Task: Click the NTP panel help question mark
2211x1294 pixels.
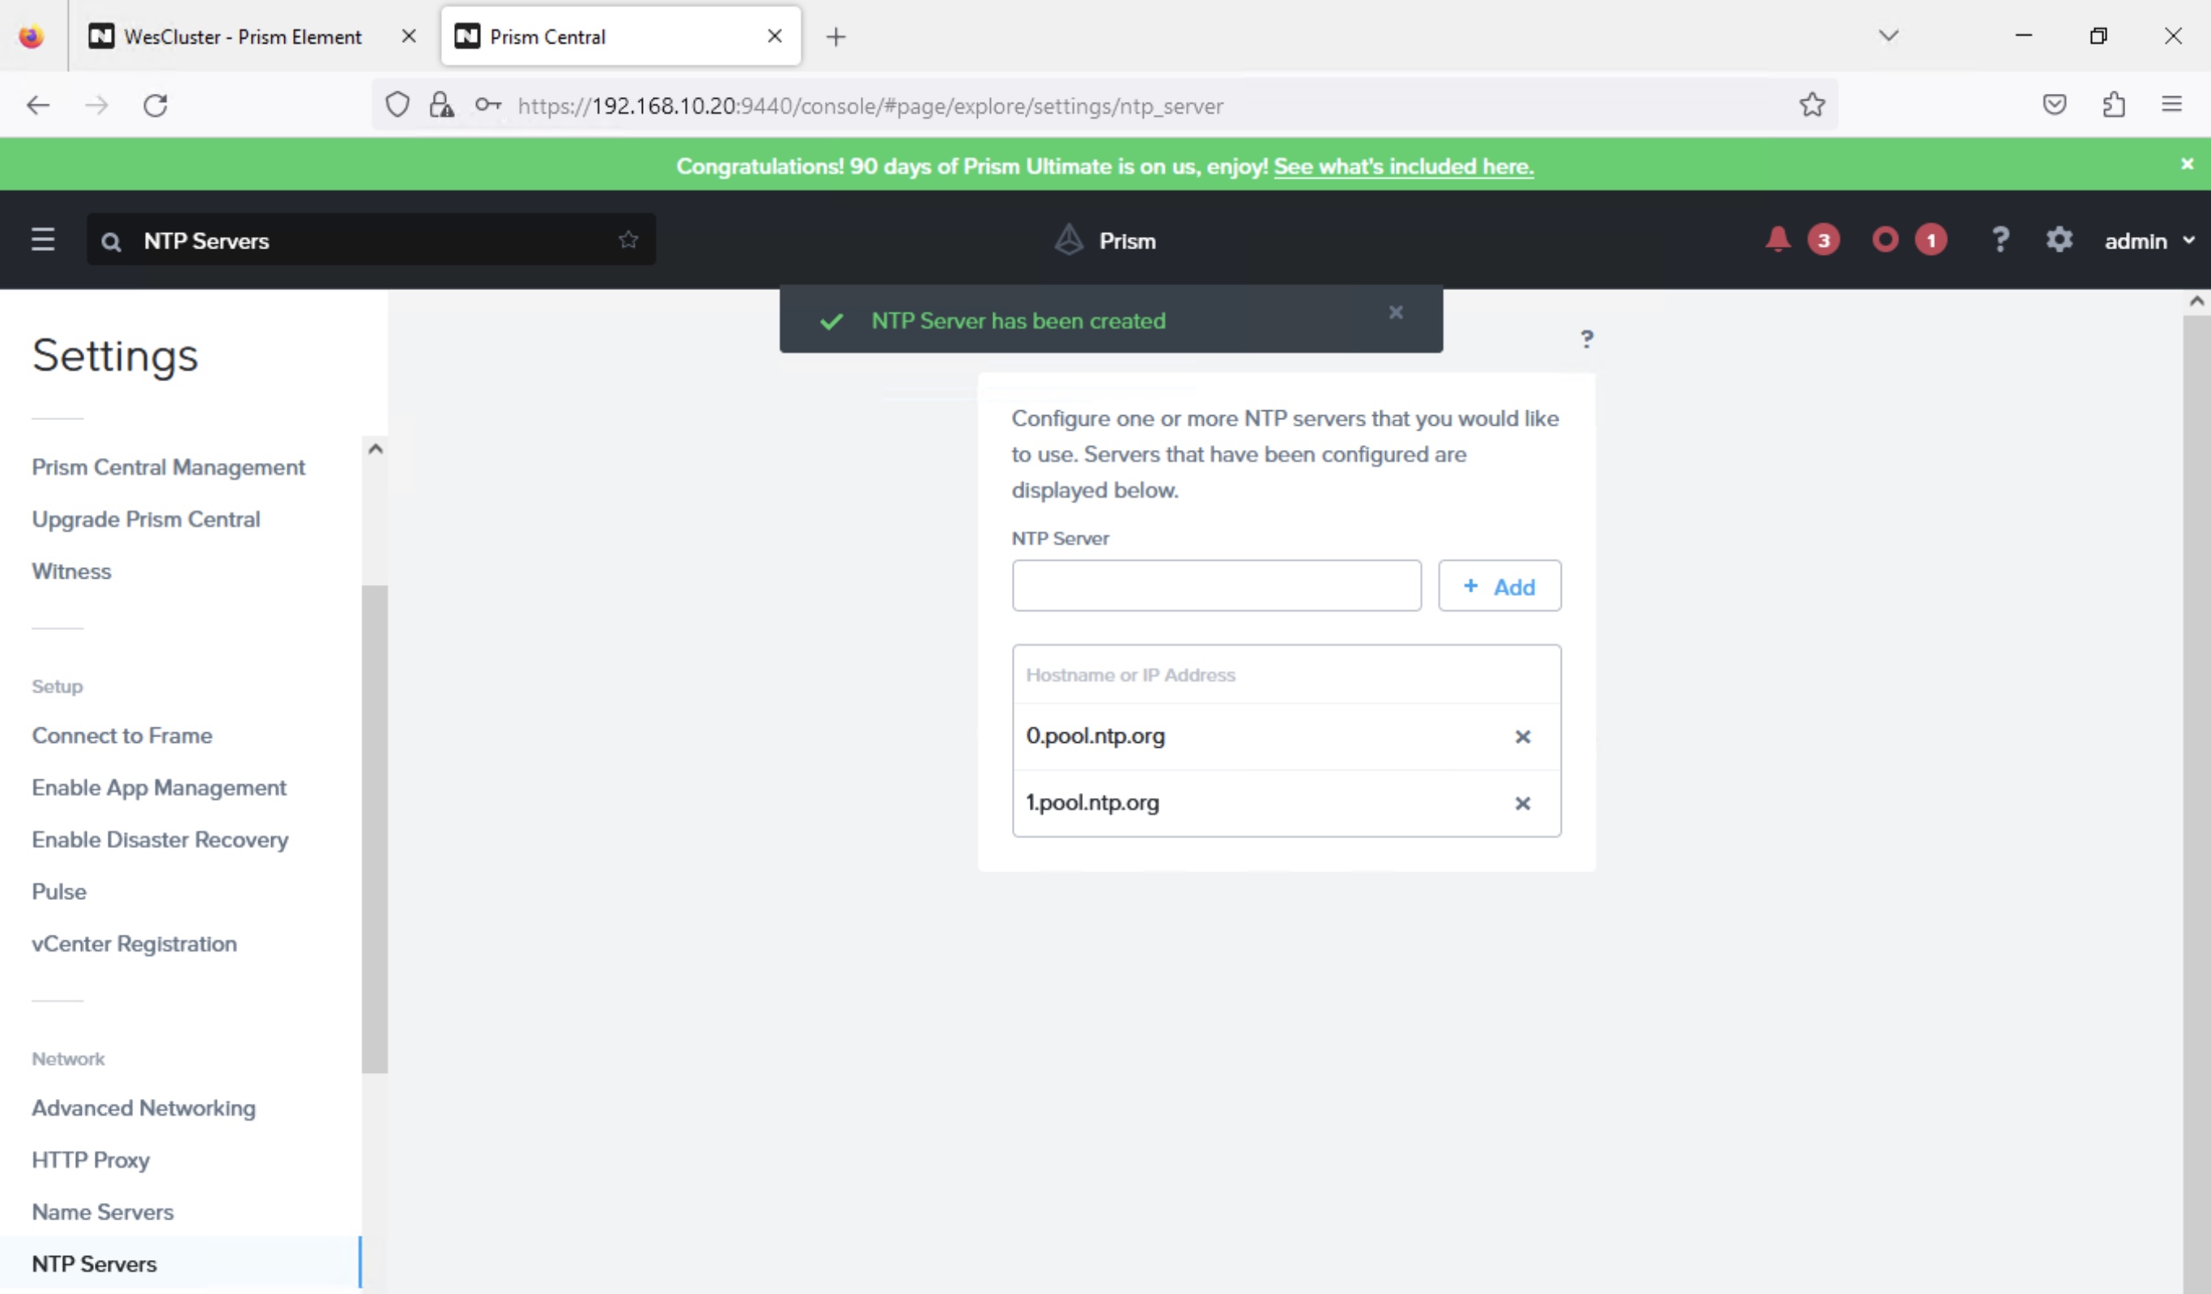Action: tap(1586, 340)
